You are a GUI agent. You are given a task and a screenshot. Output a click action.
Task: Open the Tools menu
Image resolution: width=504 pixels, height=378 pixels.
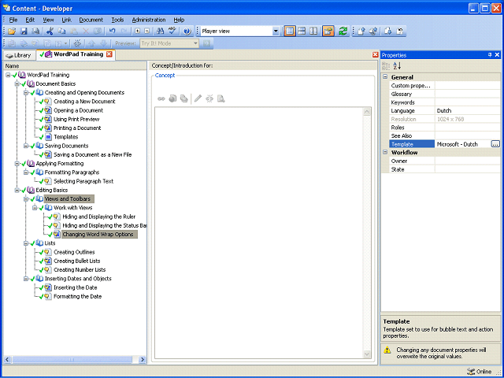tap(117, 20)
